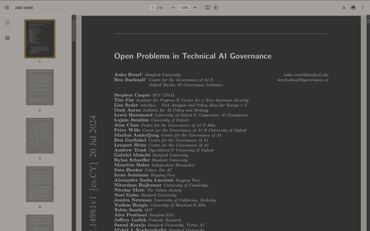This screenshot has width=370, height=231.
Task: Select the page 4 thumbnail
Action: click(x=40, y=184)
